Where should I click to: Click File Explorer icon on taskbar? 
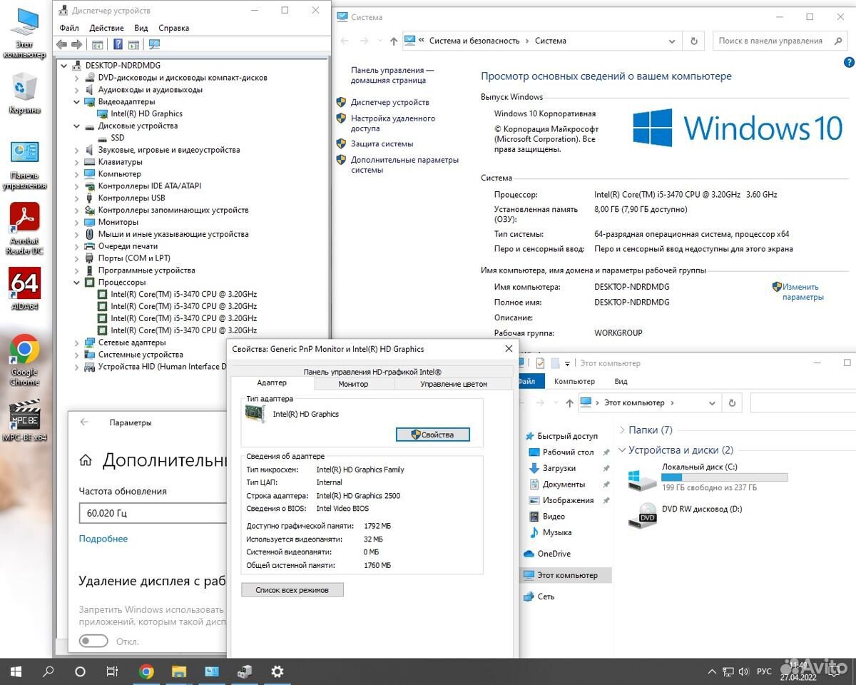[x=179, y=671]
